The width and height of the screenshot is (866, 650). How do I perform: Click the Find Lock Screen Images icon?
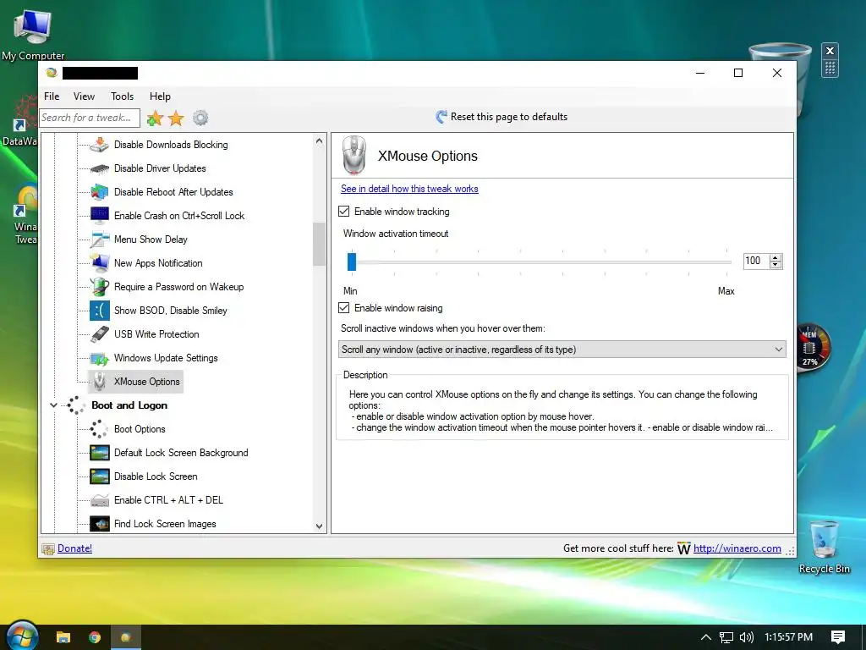click(x=100, y=524)
